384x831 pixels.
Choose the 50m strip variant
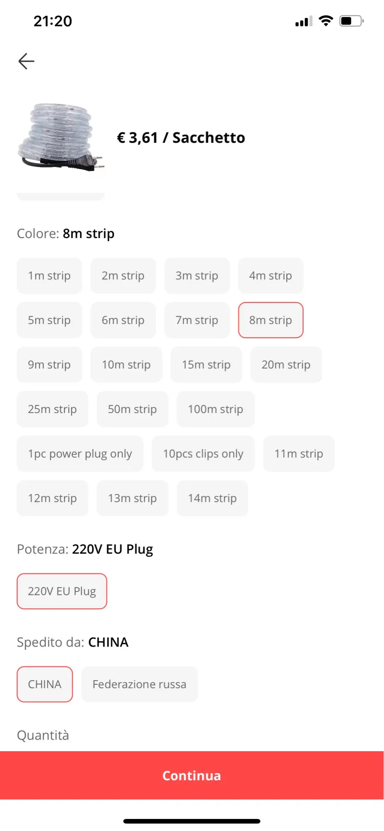pyautogui.click(x=132, y=409)
